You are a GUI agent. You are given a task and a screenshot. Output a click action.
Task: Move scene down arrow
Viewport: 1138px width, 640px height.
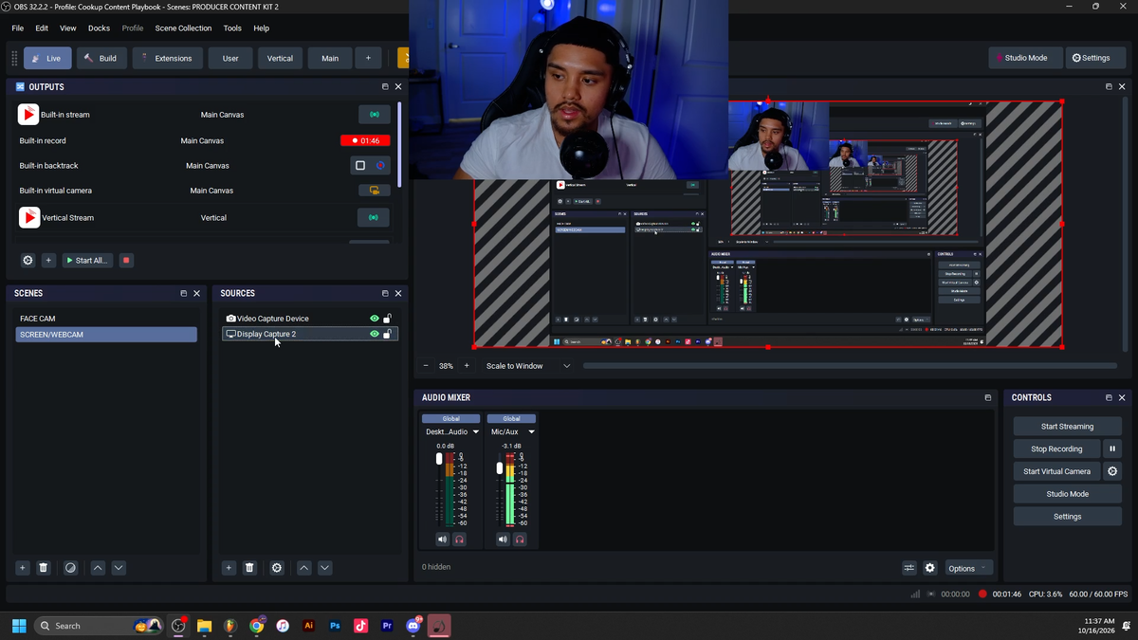(x=119, y=568)
